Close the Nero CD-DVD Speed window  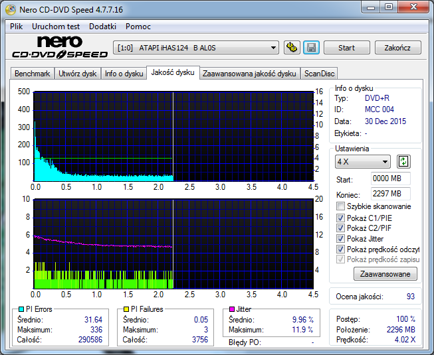(413, 7)
